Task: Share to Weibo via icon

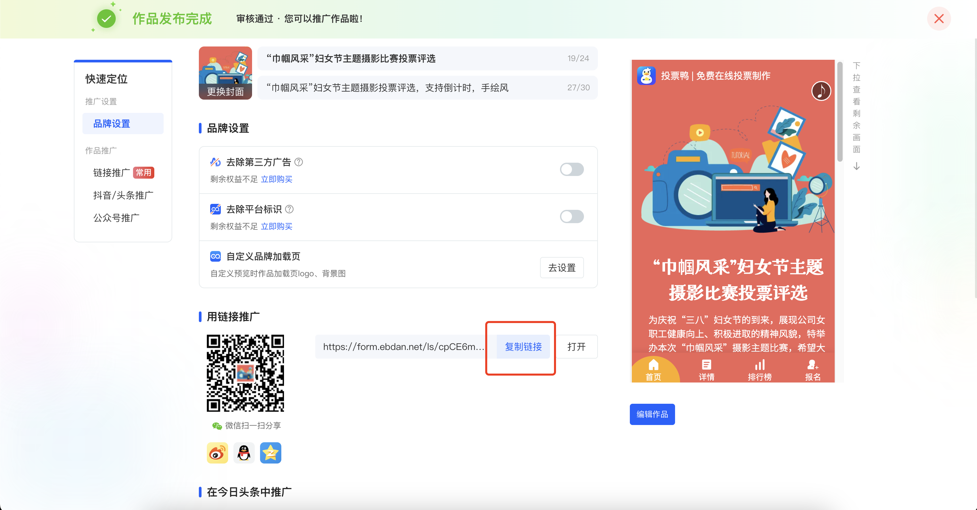Action: 217,453
